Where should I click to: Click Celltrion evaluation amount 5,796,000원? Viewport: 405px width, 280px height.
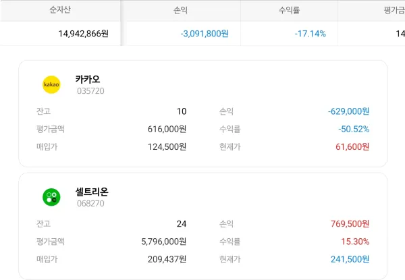click(x=164, y=242)
